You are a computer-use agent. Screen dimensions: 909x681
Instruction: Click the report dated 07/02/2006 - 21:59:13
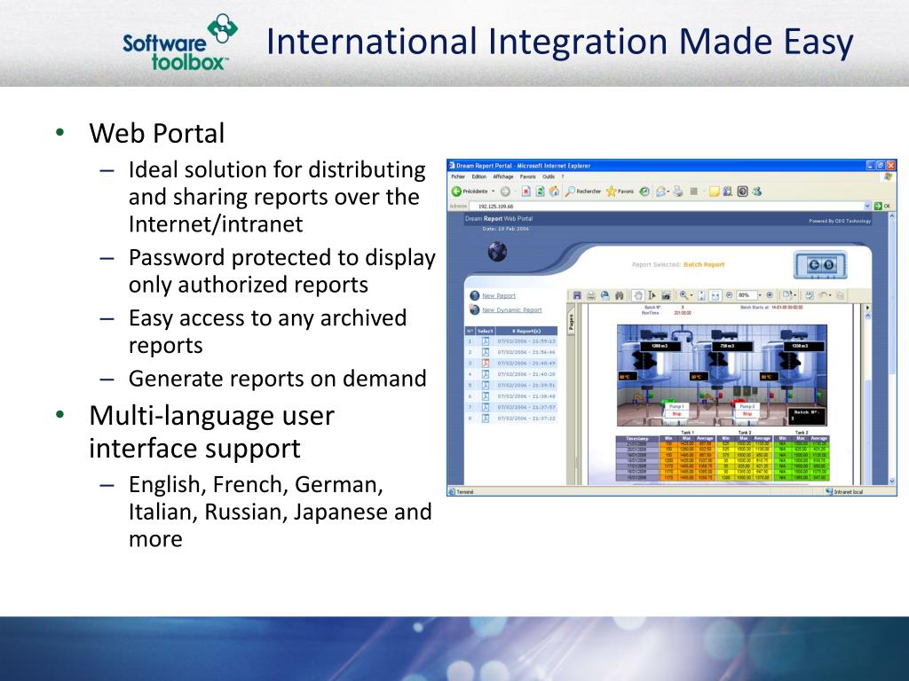tap(526, 341)
